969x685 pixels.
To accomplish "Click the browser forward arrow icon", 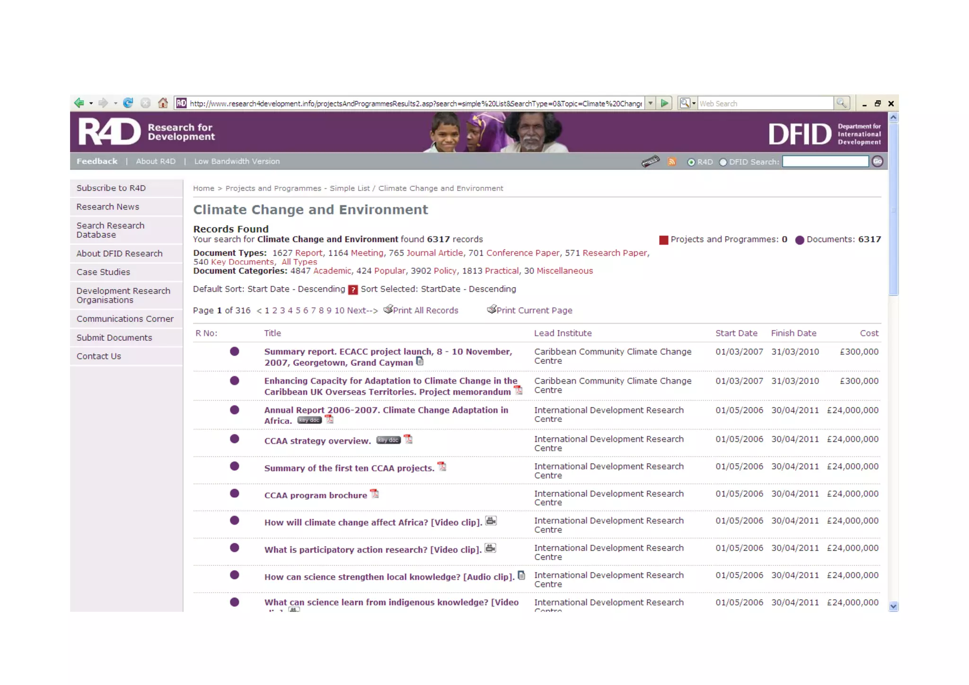I will (x=103, y=103).
